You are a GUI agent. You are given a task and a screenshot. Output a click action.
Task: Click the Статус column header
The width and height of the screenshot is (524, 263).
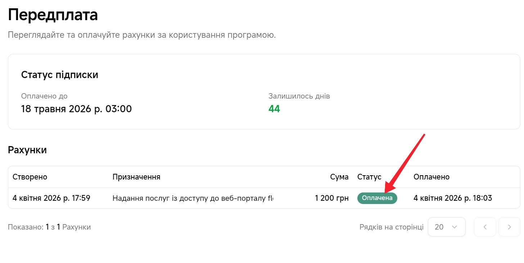(369, 177)
